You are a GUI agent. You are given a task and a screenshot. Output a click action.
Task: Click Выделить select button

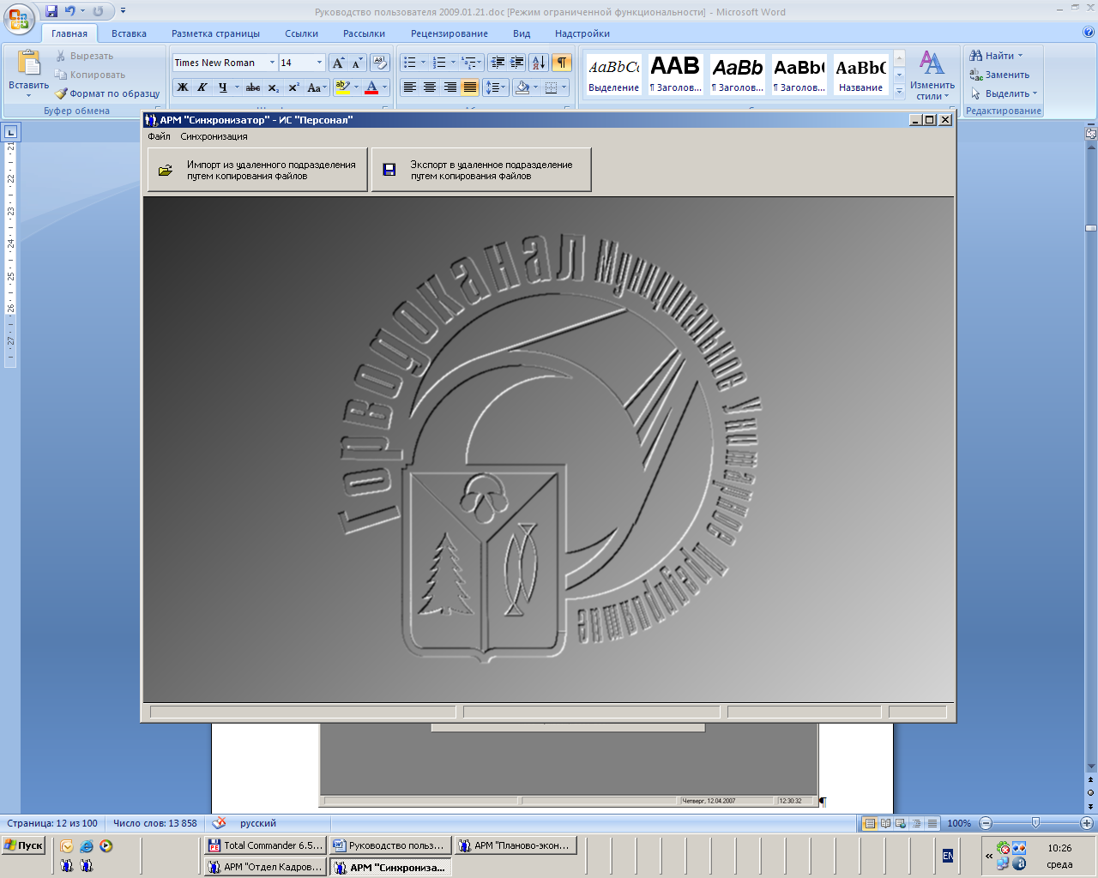[1004, 93]
